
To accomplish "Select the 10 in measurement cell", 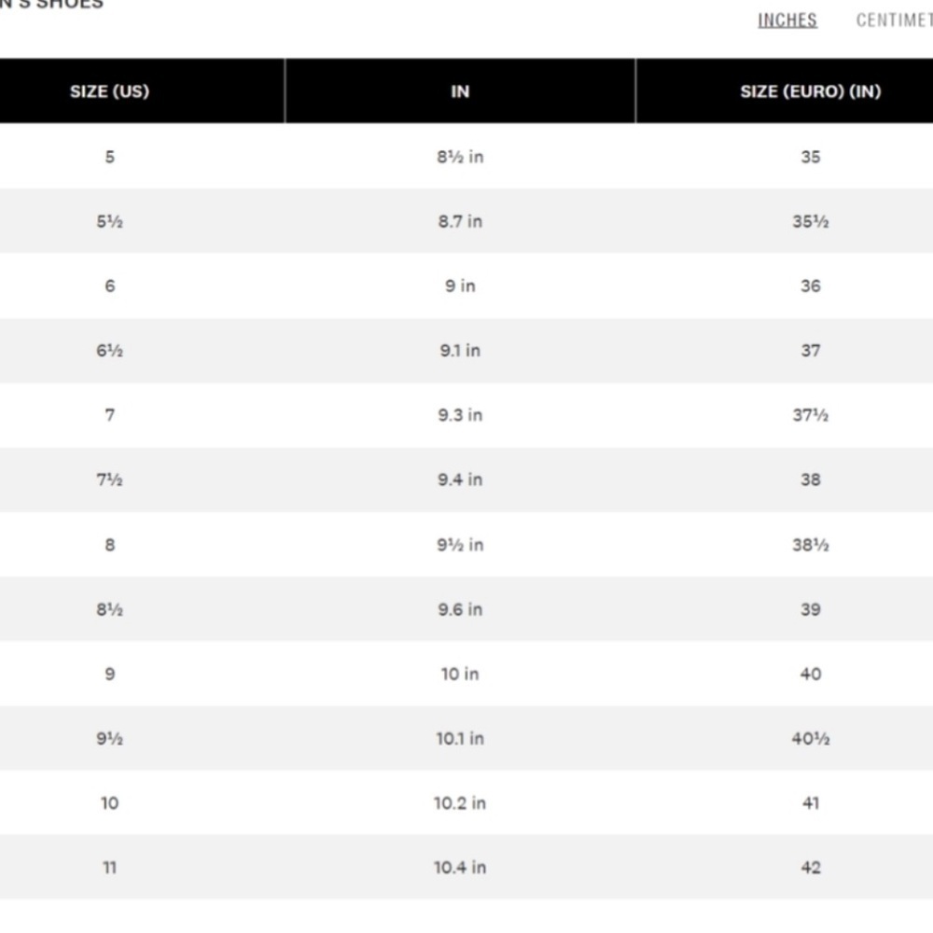I will click(x=460, y=674).
